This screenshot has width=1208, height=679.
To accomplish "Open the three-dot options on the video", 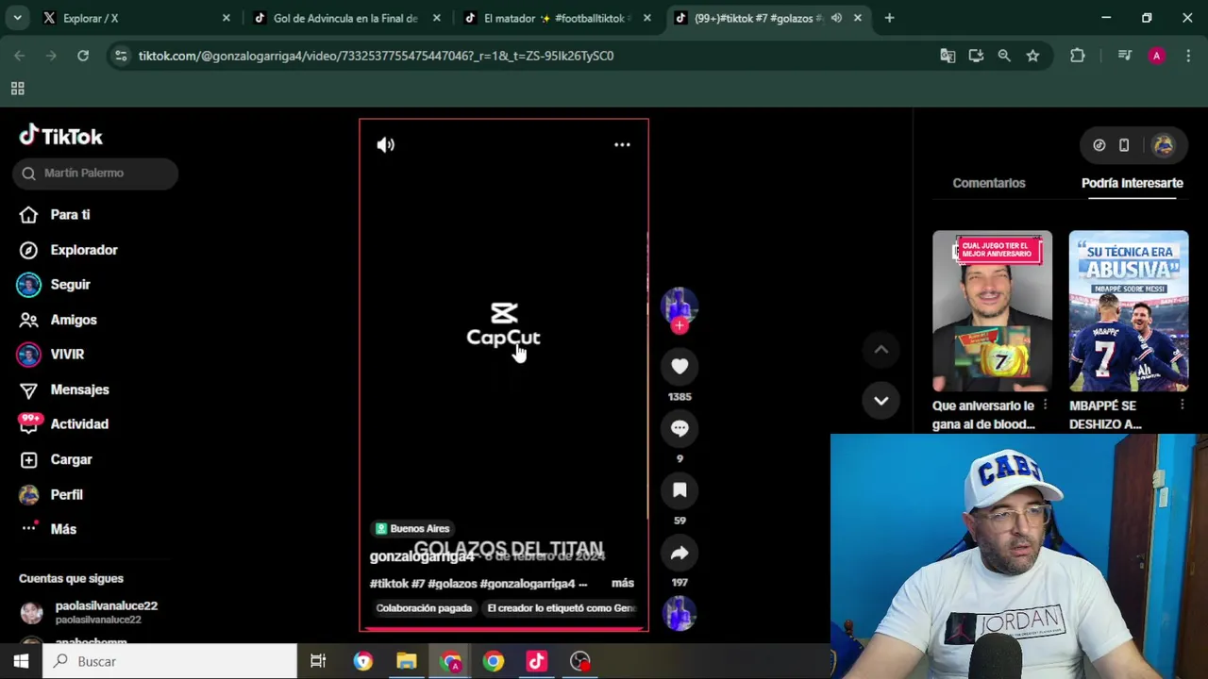I will point(622,144).
